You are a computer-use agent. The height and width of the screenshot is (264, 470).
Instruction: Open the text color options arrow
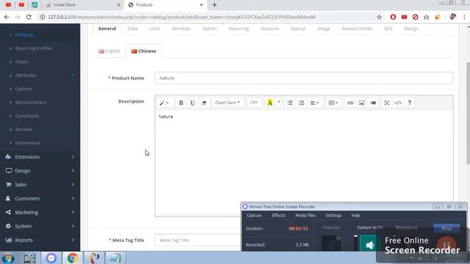click(x=279, y=103)
